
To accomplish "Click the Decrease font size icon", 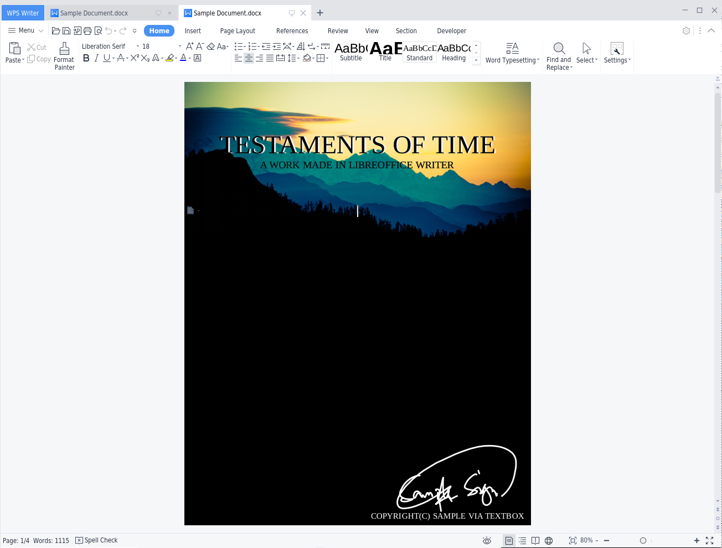I will (x=200, y=46).
